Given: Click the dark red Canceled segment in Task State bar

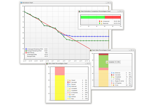Looking at the screenshot, I should pyautogui.click(x=103, y=54).
